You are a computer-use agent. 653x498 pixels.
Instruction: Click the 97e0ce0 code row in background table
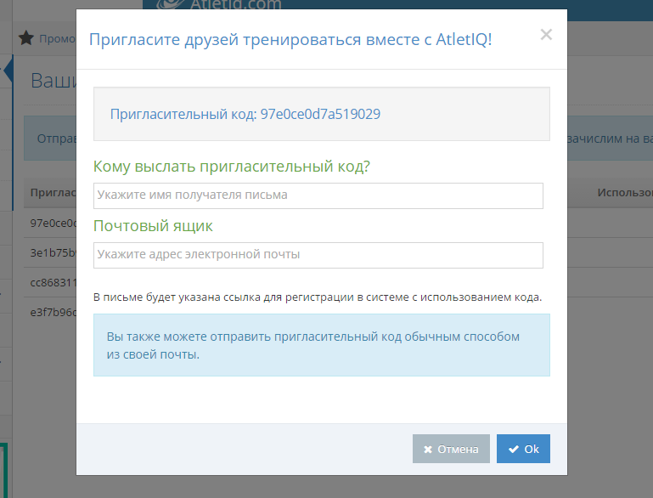tap(53, 223)
